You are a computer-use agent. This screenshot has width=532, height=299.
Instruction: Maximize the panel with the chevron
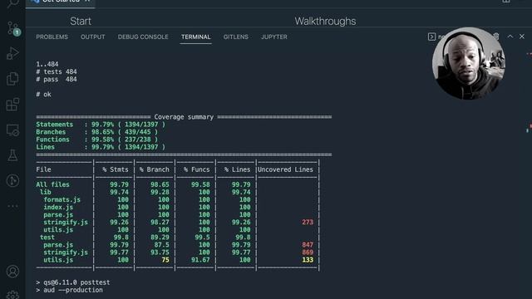pos(510,37)
